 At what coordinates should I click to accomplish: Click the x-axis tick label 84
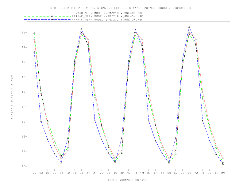click(x=223, y=173)
